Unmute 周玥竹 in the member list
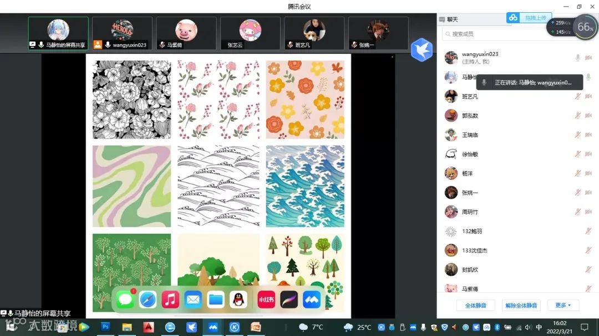Viewport: 599px width, 336px height. tap(577, 211)
